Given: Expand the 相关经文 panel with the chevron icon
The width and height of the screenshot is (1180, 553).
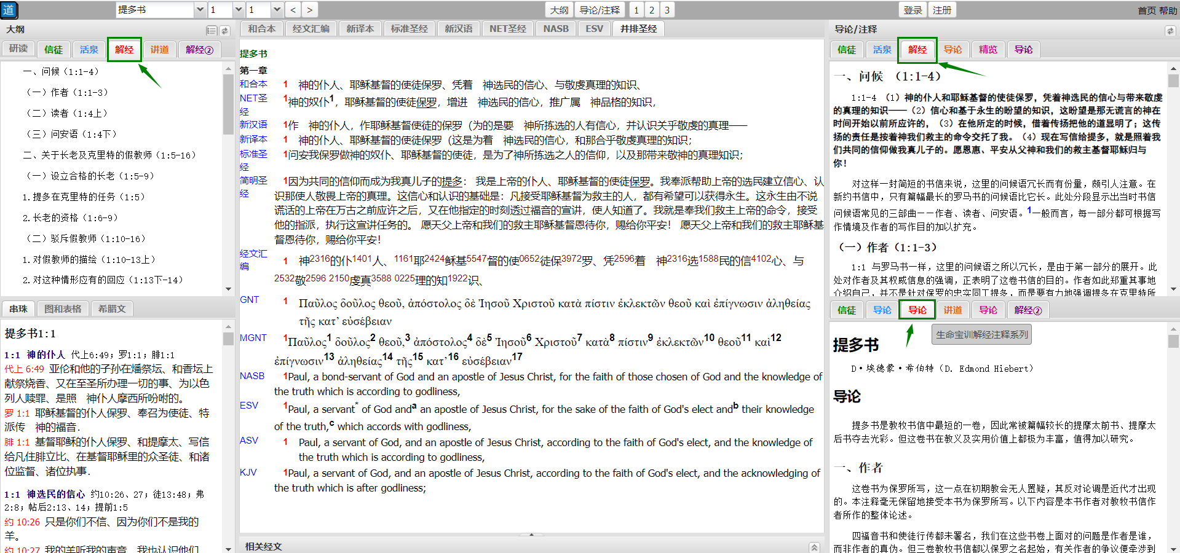Looking at the screenshot, I should 814,547.
